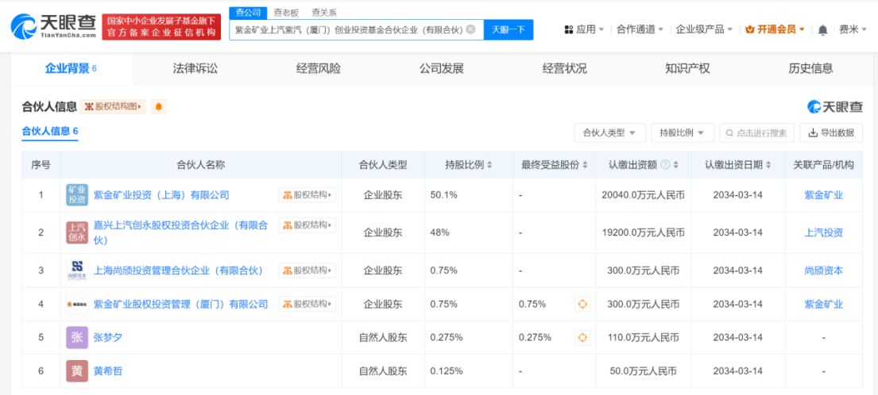Open 紫金矿业投资（上海）company logo

pyautogui.click(x=77, y=195)
